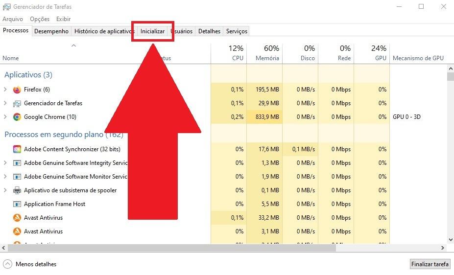Select the Google Chrome (10) row name
The height and width of the screenshot is (275, 454).
click(x=50, y=117)
